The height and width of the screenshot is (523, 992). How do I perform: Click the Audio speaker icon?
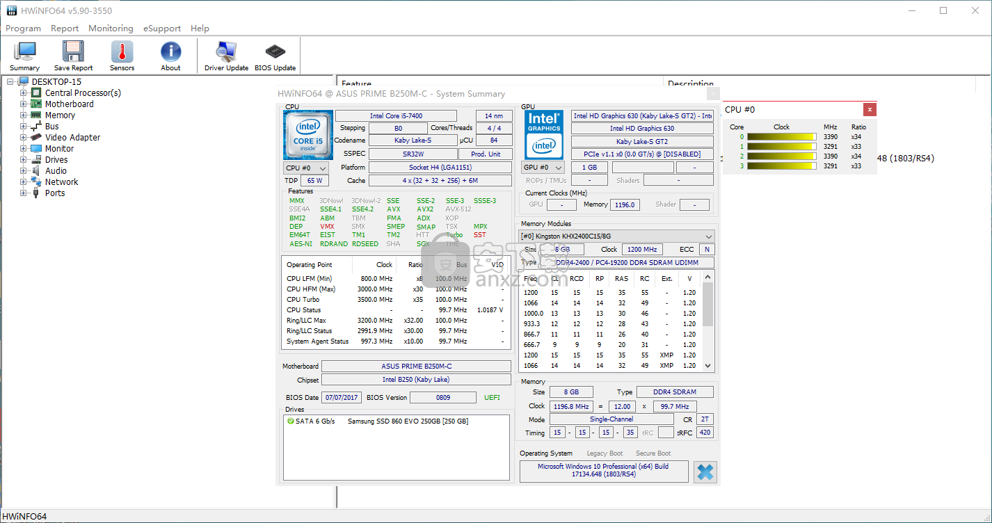coord(36,171)
